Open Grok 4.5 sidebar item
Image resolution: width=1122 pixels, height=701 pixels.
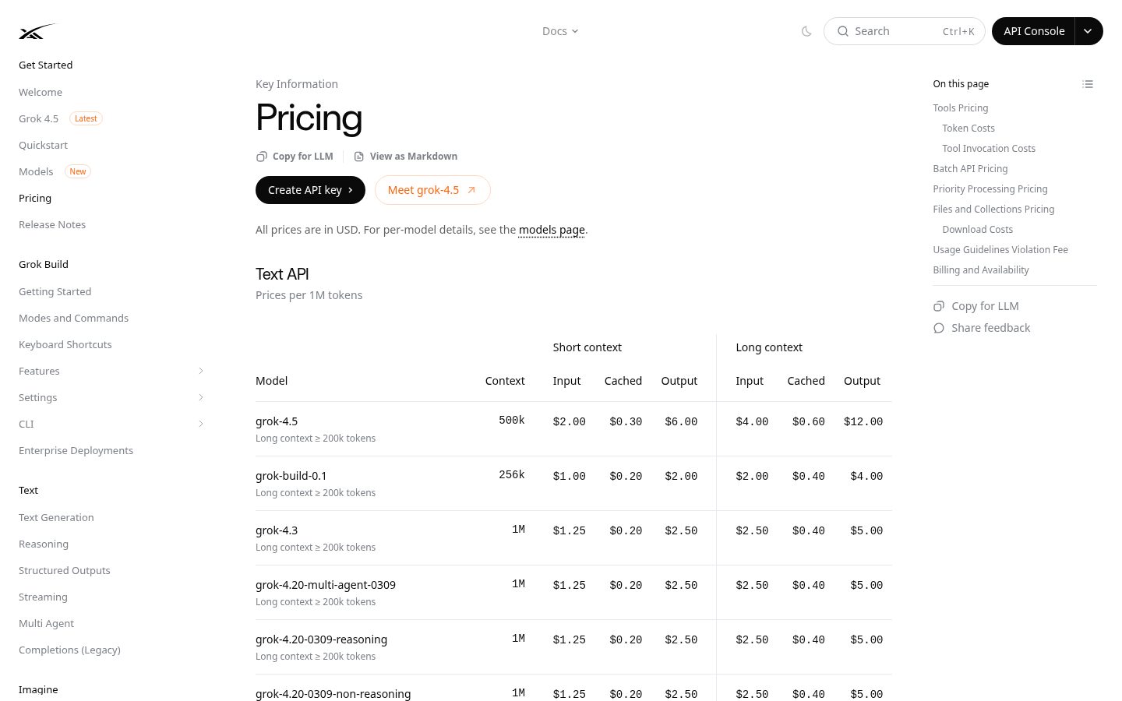coord(38,118)
